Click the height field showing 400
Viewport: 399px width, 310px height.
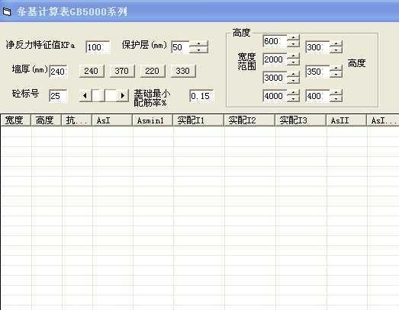(x=317, y=96)
